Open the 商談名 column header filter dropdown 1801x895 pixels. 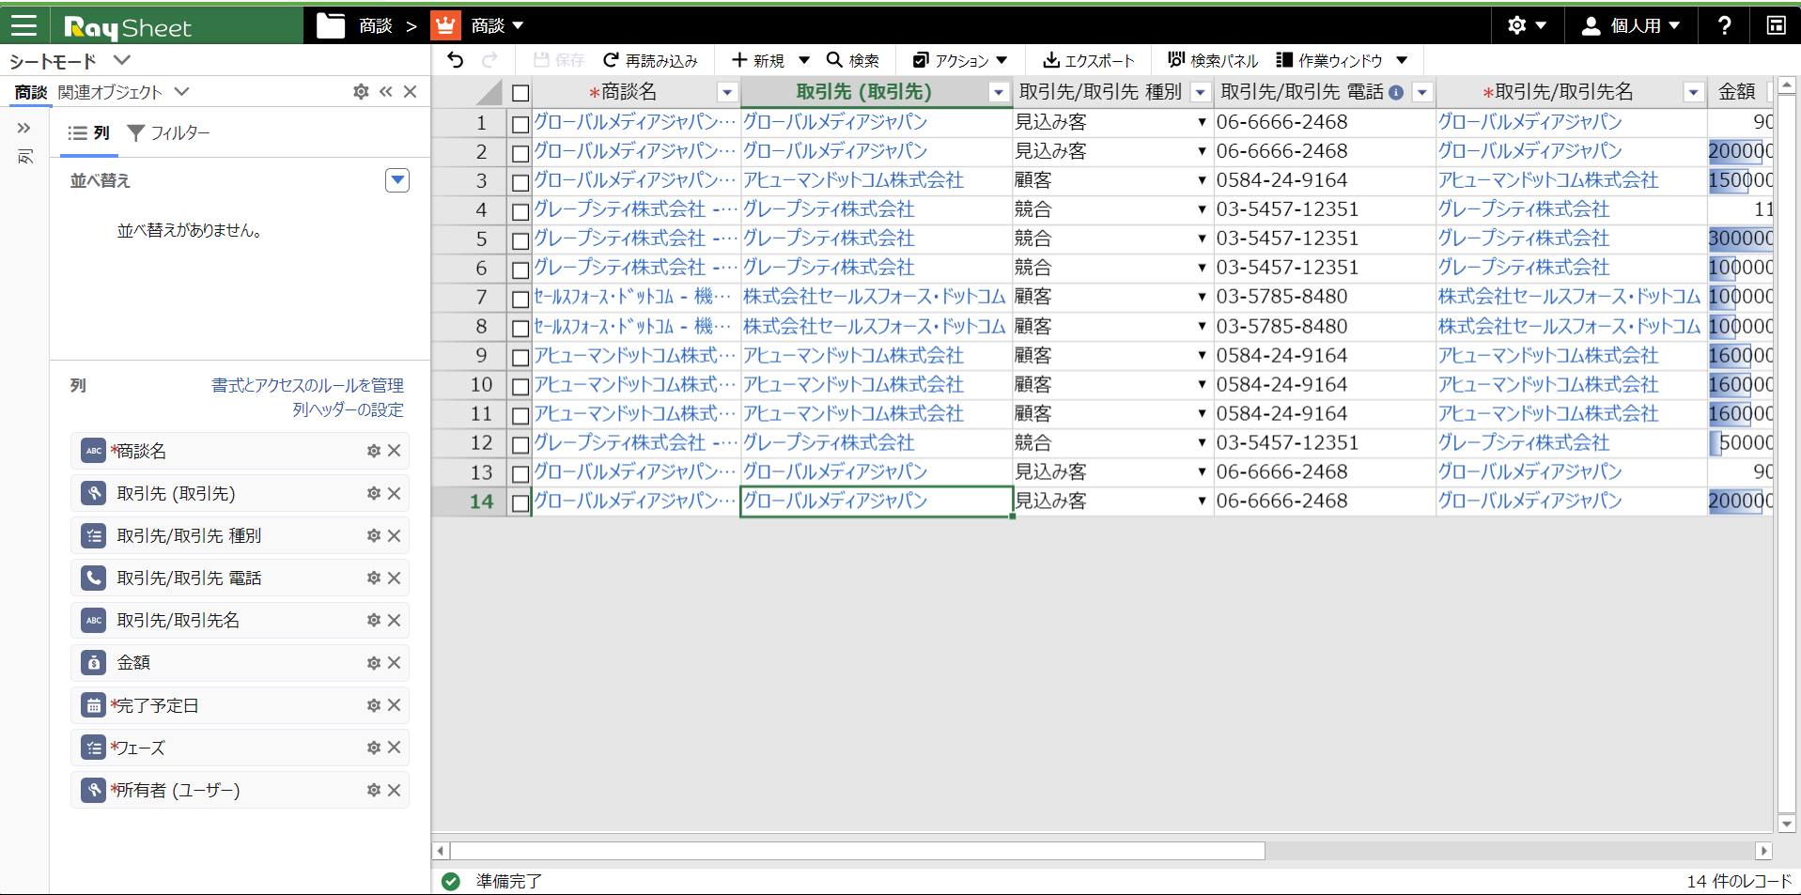click(x=726, y=92)
